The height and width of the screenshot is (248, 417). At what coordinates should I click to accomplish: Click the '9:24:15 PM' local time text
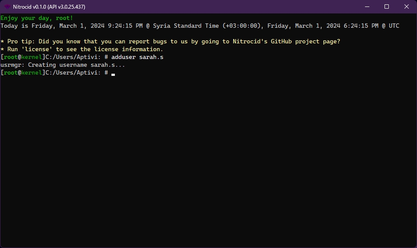(125, 26)
